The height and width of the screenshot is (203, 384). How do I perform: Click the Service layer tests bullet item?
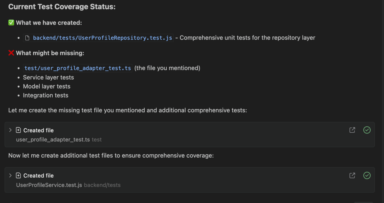coord(48,77)
